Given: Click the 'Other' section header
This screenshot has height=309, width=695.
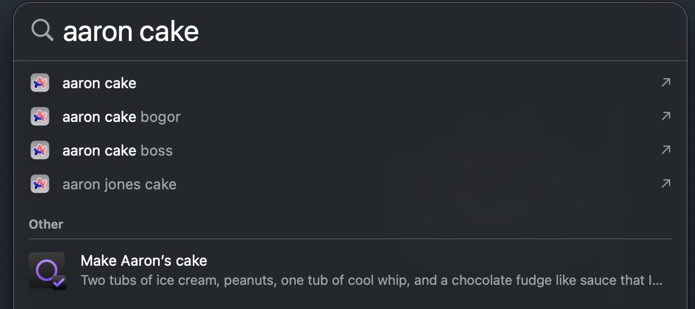Looking at the screenshot, I should point(46,224).
